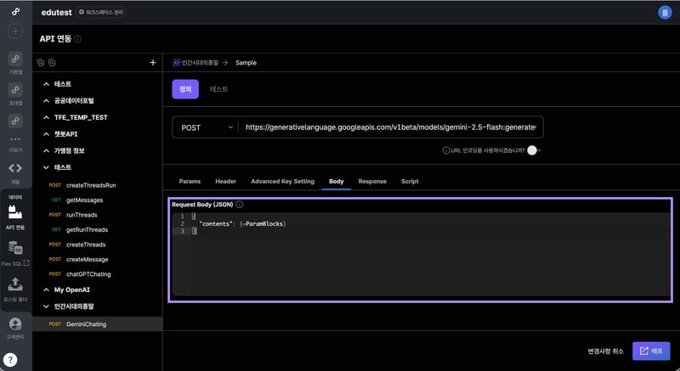This screenshot has height=371, width=680.
Task: Collapse the 공공데이터포털 folder
Action: point(48,100)
